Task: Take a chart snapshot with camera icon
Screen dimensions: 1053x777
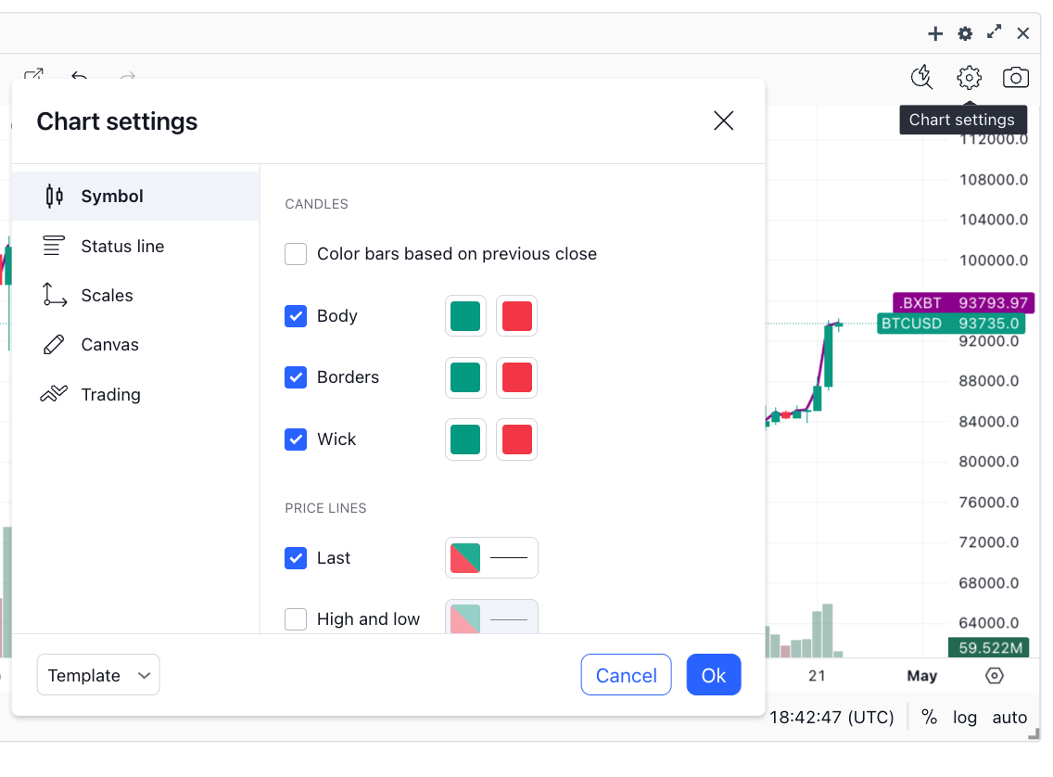Action: point(1015,78)
